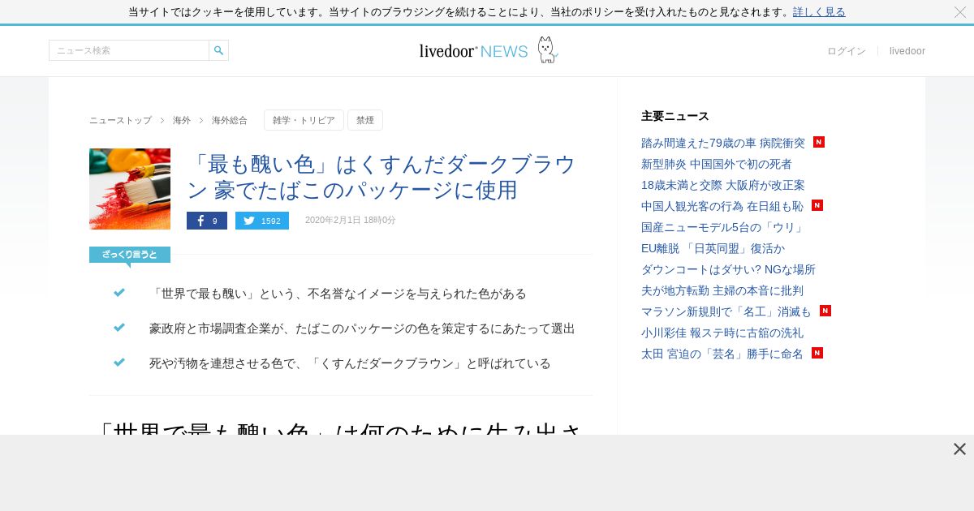Viewport: 974px width, 511px height.
Task: Open 中国人観光客の行為 在日組も恥
Action: point(722,206)
